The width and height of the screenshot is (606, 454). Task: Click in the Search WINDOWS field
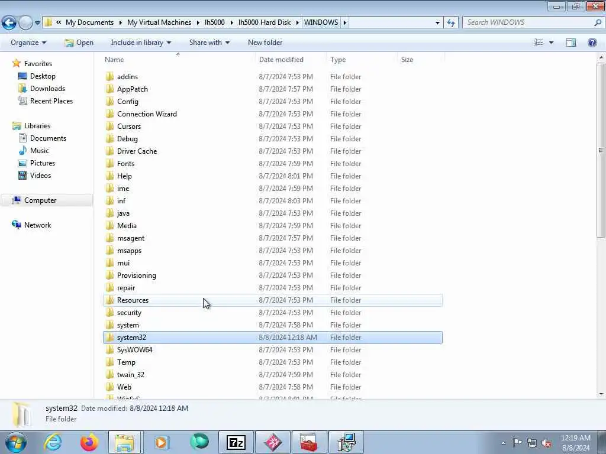coord(528,22)
